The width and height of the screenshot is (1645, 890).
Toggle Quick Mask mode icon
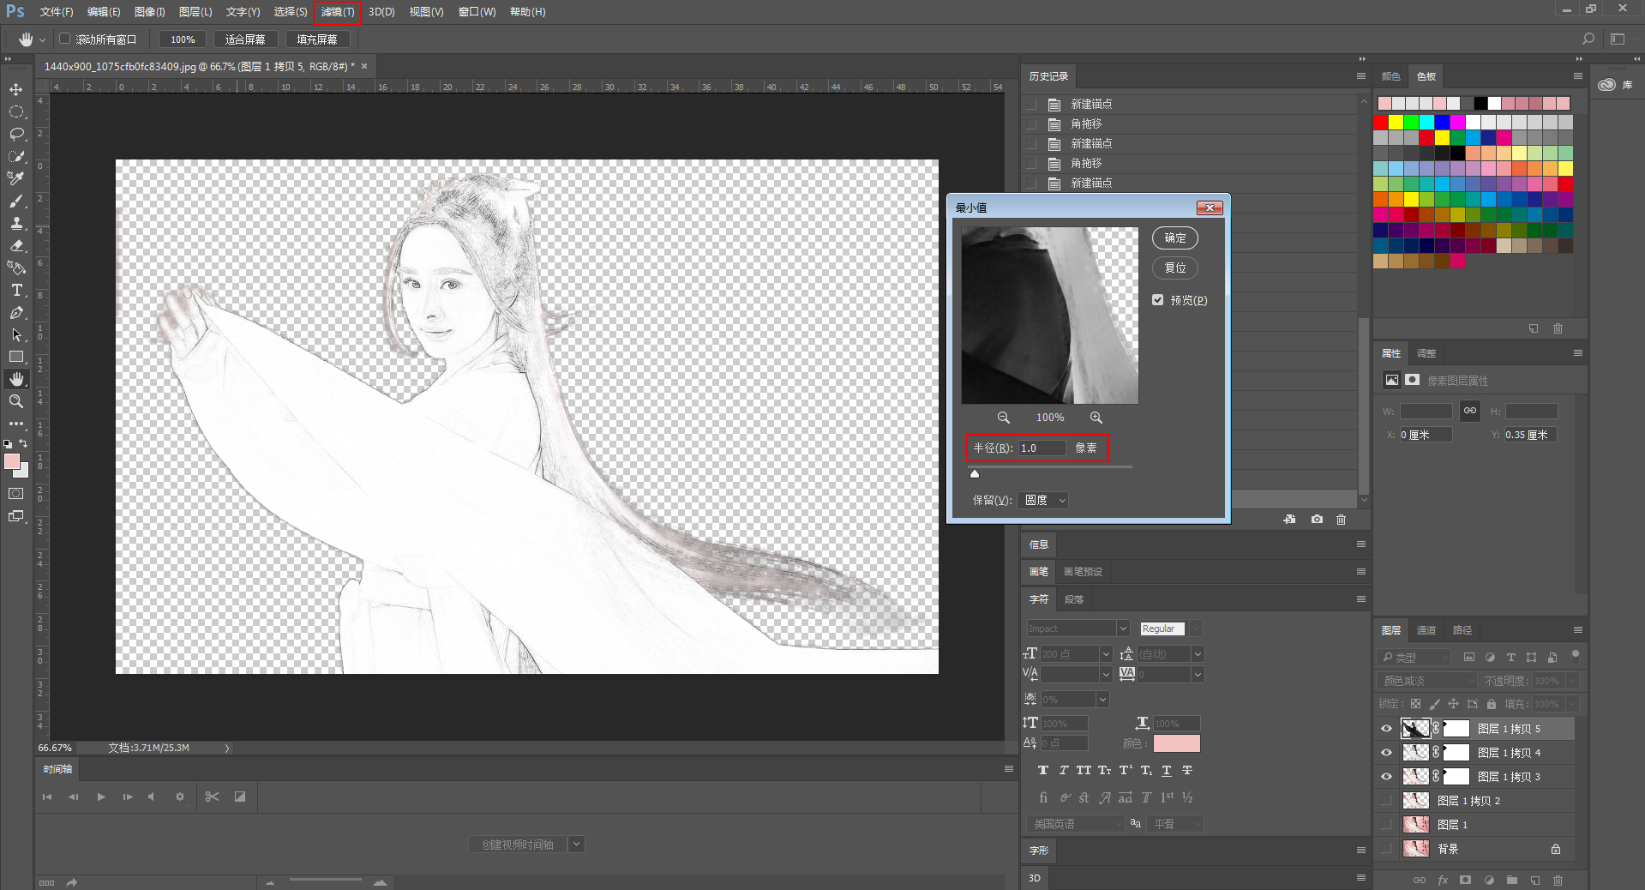(x=16, y=494)
